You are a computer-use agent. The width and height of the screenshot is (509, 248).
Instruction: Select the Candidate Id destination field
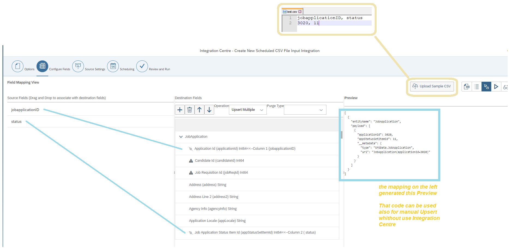click(x=257, y=161)
